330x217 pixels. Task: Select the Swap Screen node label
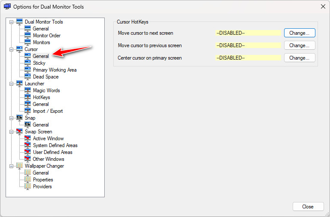pos(39,132)
